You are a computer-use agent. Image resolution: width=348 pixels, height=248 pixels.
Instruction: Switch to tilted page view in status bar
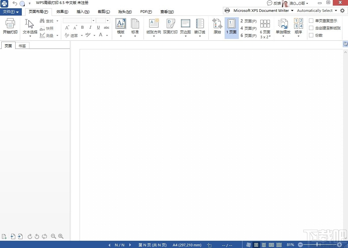pyautogui.click(x=248, y=245)
